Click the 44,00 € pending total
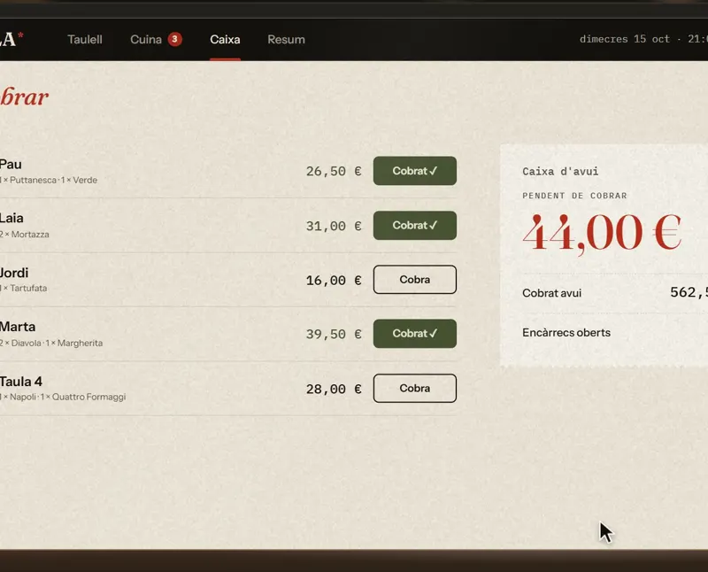The width and height of the screenshot is (708, 572). tap(602, 234)
